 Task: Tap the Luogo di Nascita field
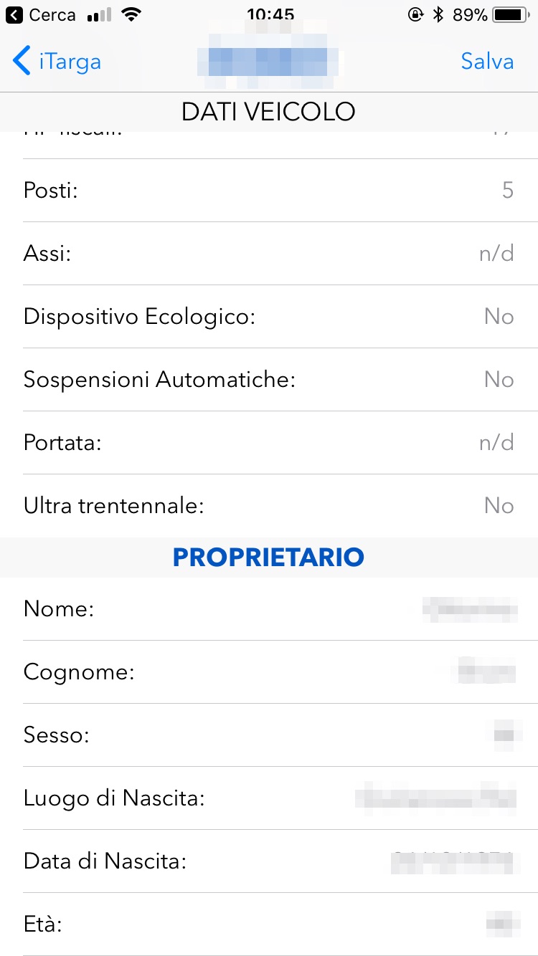(269, 798)
